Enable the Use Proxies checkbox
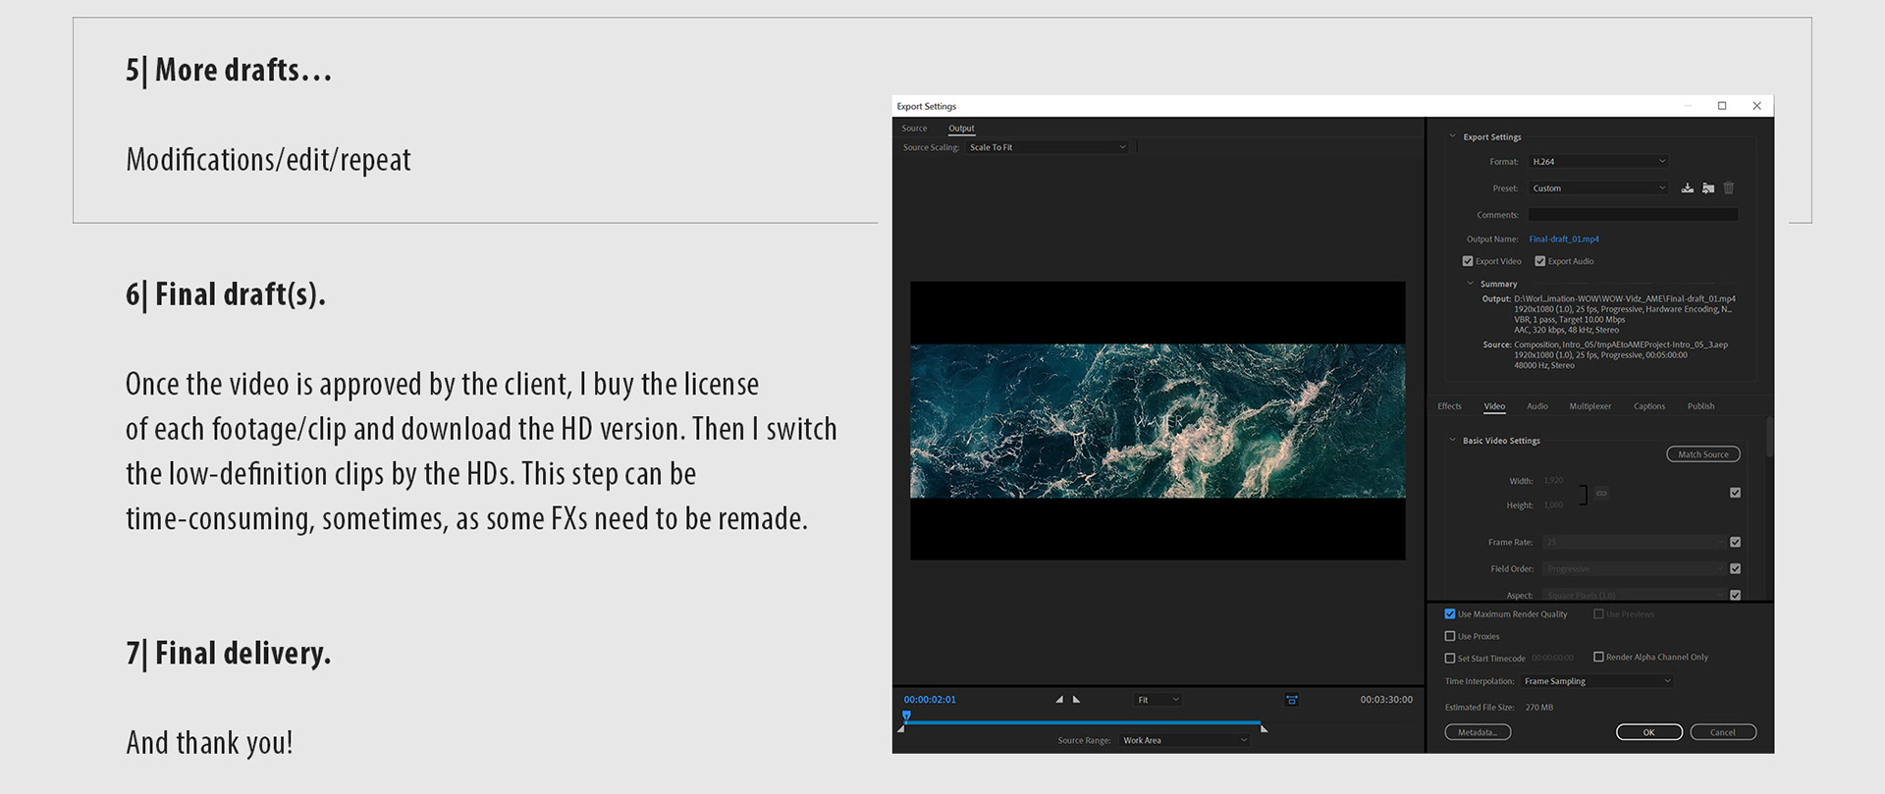The image size is (1885, 794). pyautogui.click(x=1450, y=636)
